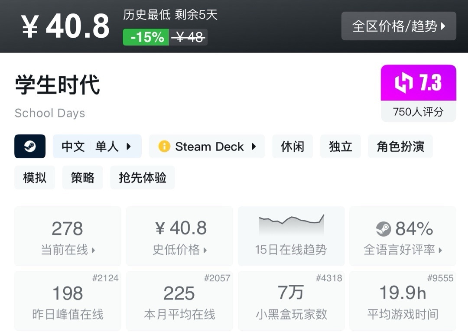Select the 角色扮演 role-playing tag
This screenshot has width=468, height=332.
pyautogui.click(x=400, y=146)
